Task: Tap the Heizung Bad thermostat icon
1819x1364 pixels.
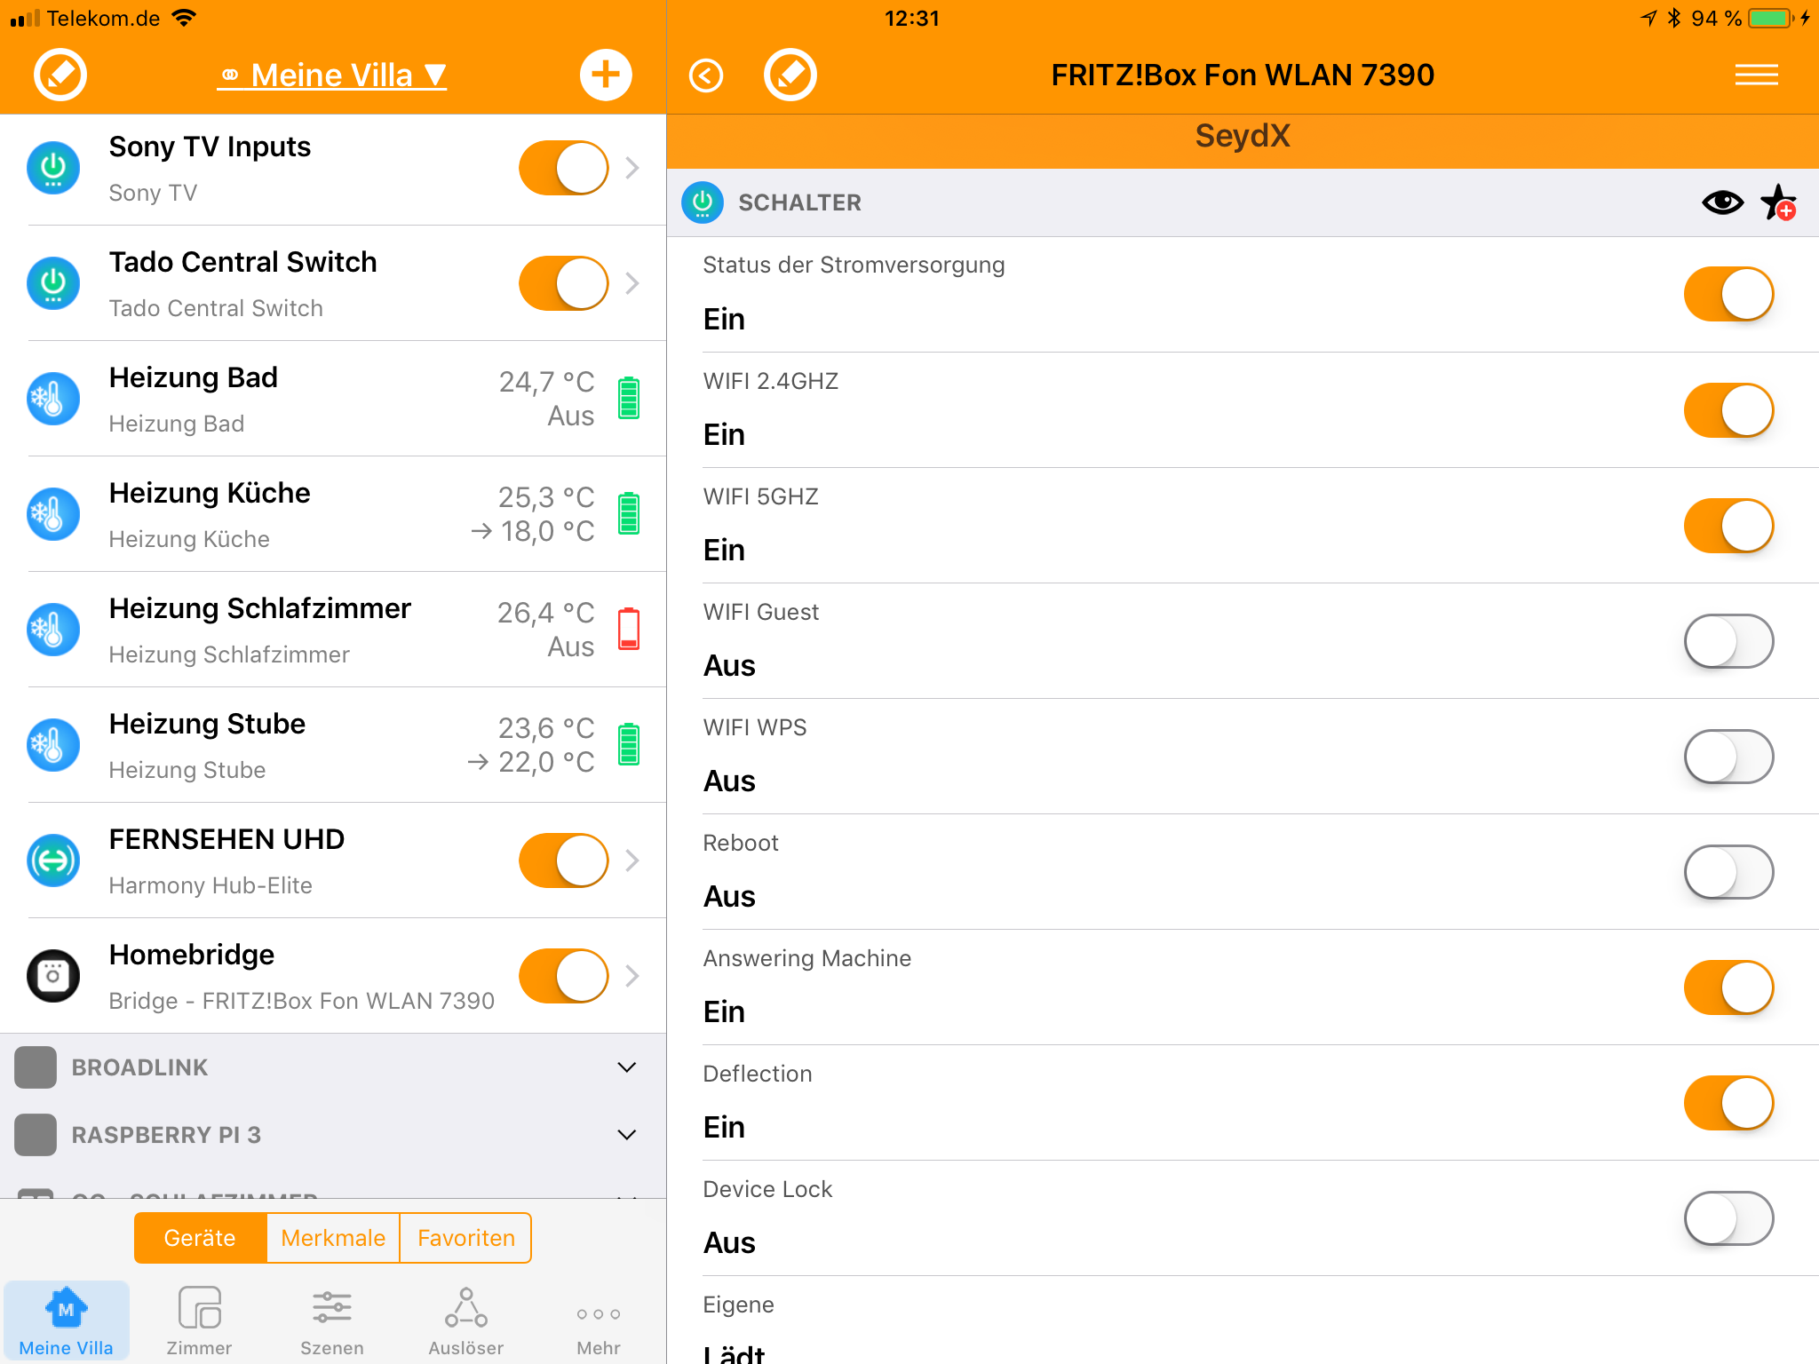Action: pos(53,399)
